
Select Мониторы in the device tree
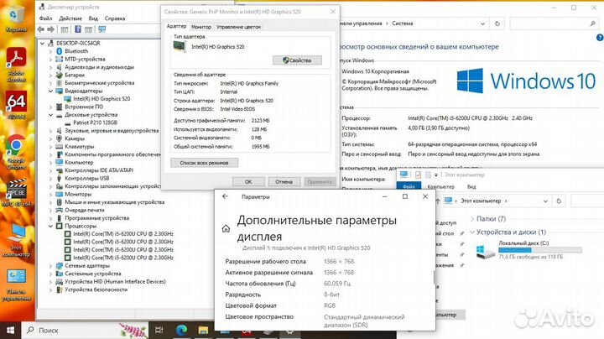coord(78,194)
